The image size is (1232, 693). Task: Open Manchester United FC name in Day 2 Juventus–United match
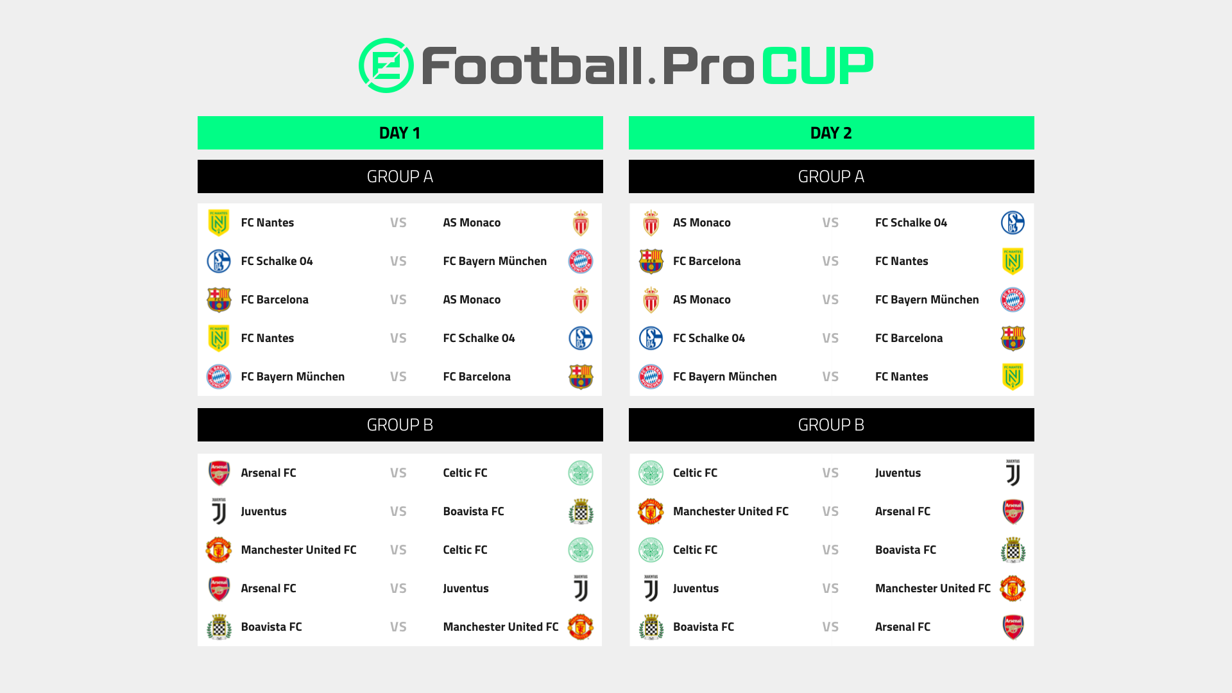pos(932,588)
